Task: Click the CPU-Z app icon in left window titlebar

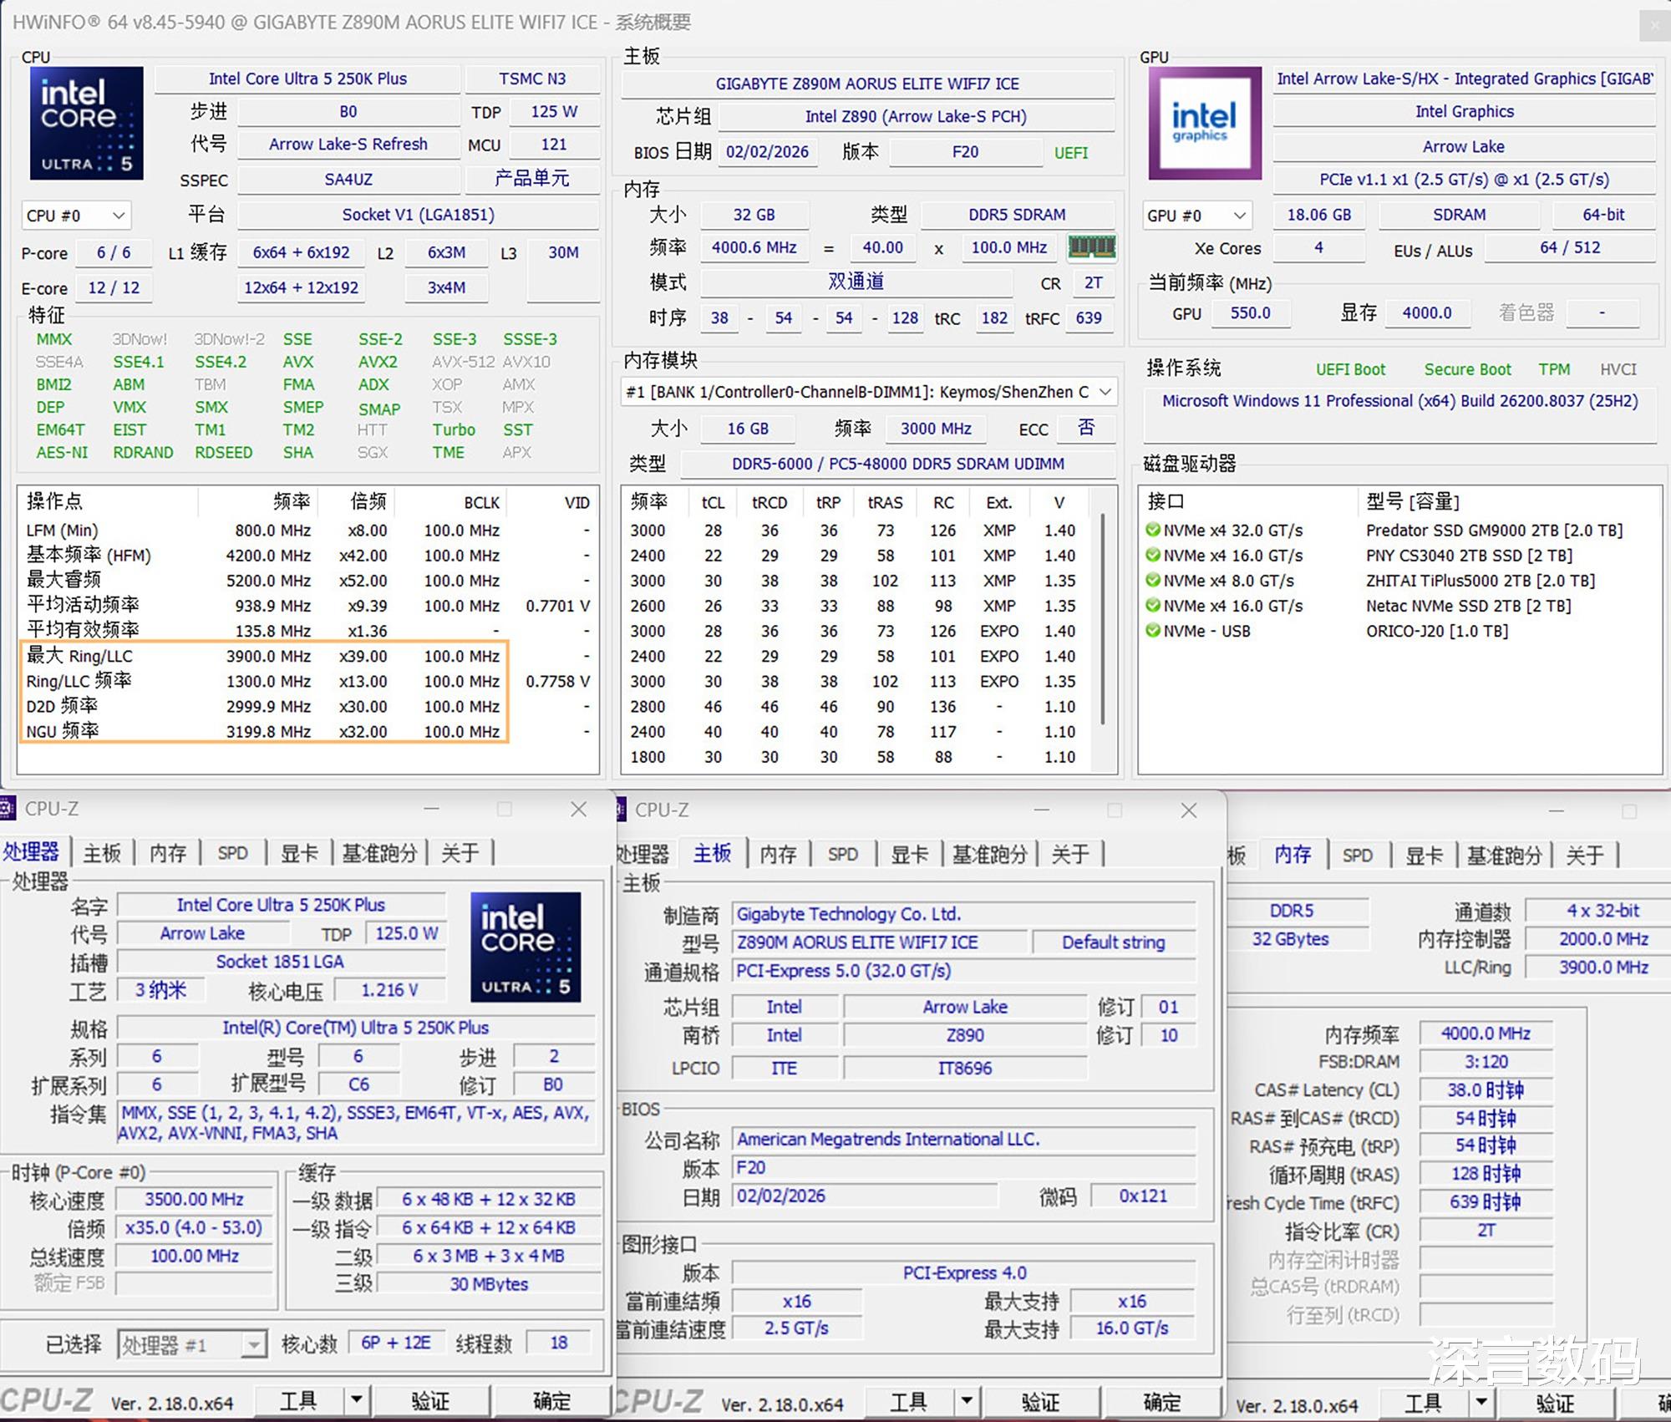Action: pyautogui.click(x=8, y=809)
